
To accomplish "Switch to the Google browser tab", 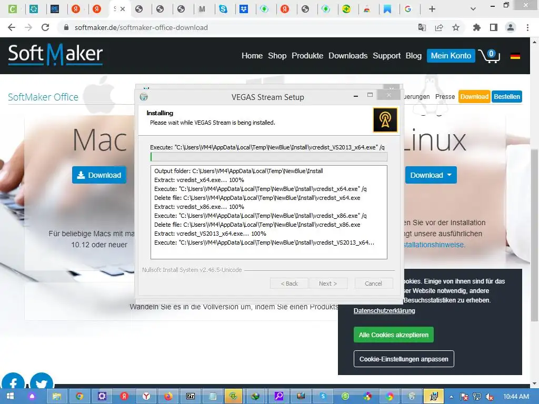I will [408, 9].
